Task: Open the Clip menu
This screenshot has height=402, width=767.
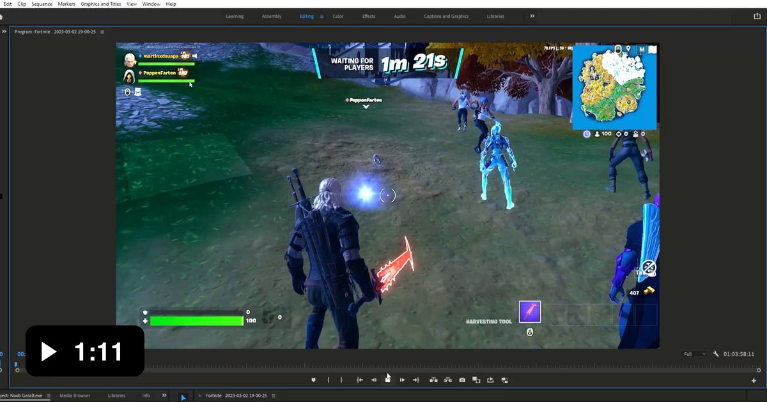Action: point(22,4)
